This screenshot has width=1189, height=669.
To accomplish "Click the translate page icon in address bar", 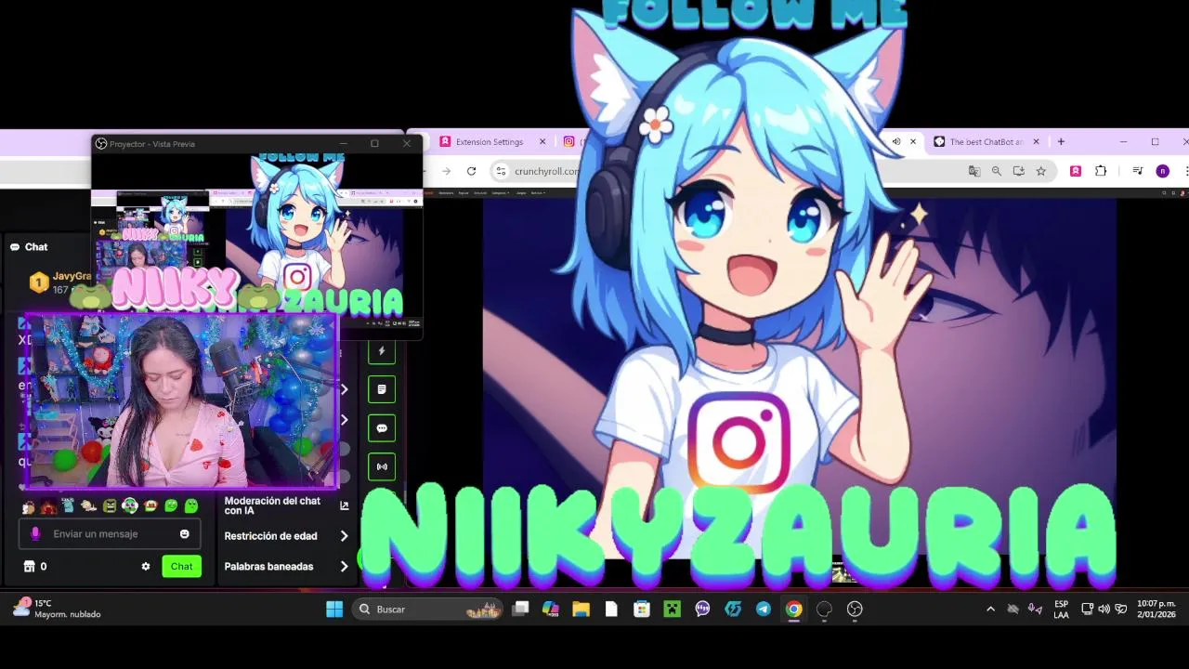I will [x=973, y=171].
